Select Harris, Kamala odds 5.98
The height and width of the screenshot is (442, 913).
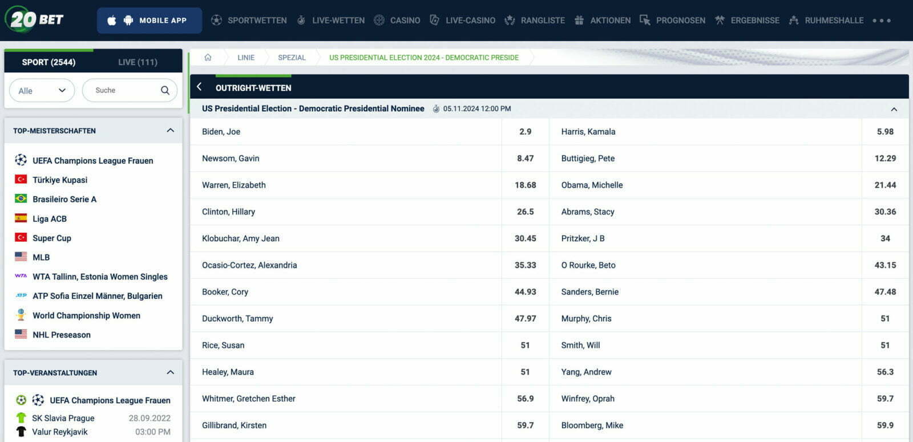(x=885, y=132)
